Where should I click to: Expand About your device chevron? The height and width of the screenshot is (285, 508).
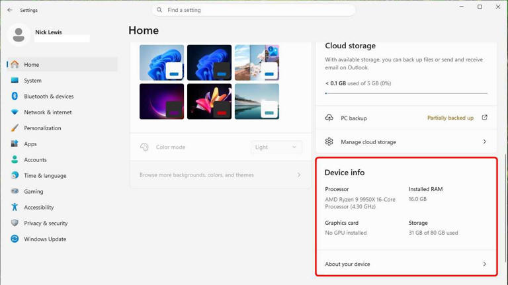tap(485, 264)
